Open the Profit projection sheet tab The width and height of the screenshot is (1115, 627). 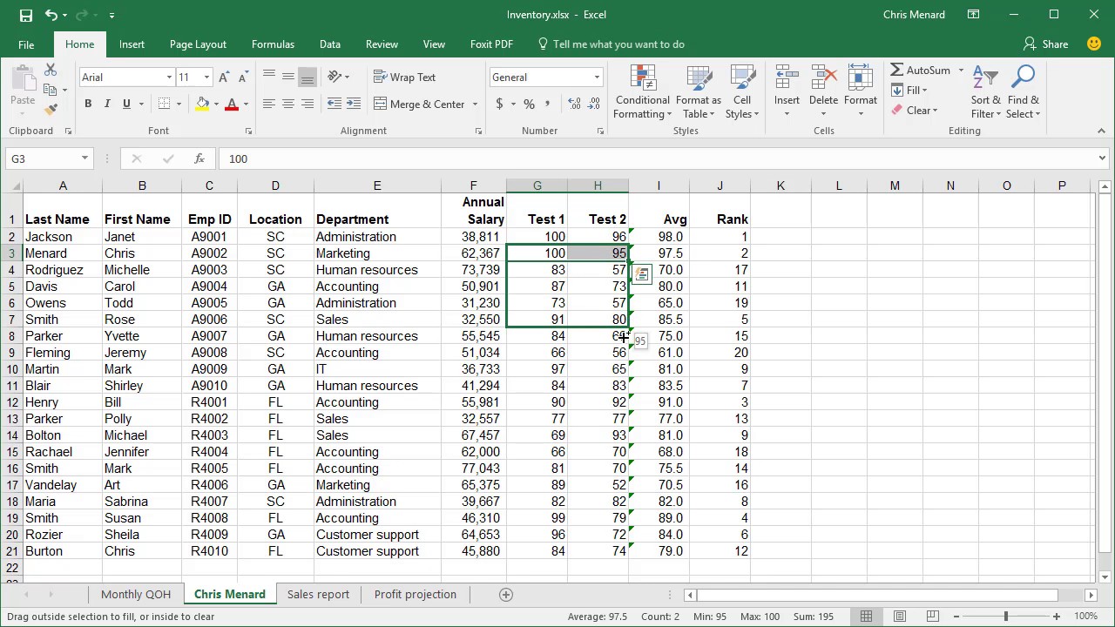[416, 595]
